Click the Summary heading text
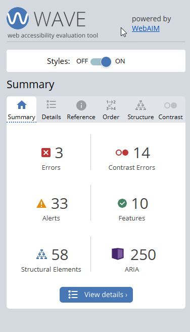The image size is (190, 332). (x=30, y=85)
